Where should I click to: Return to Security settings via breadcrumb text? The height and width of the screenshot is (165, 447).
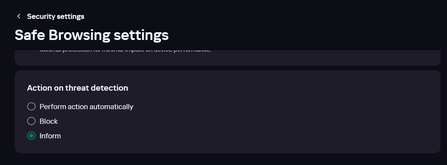coord(55,16)
